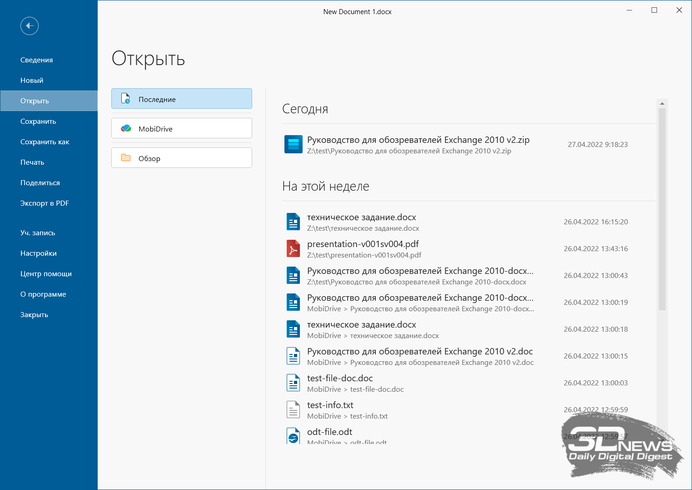Screen dimensions: 692x490
Task: Click the docx icon dated 26.04.2022 13:00:18
Action: click(294, 329)
